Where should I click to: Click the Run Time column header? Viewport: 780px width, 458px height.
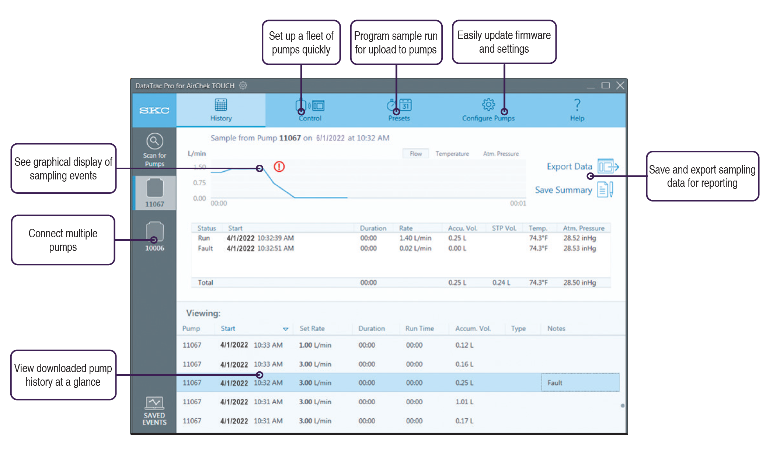click(x=419, y=328)
